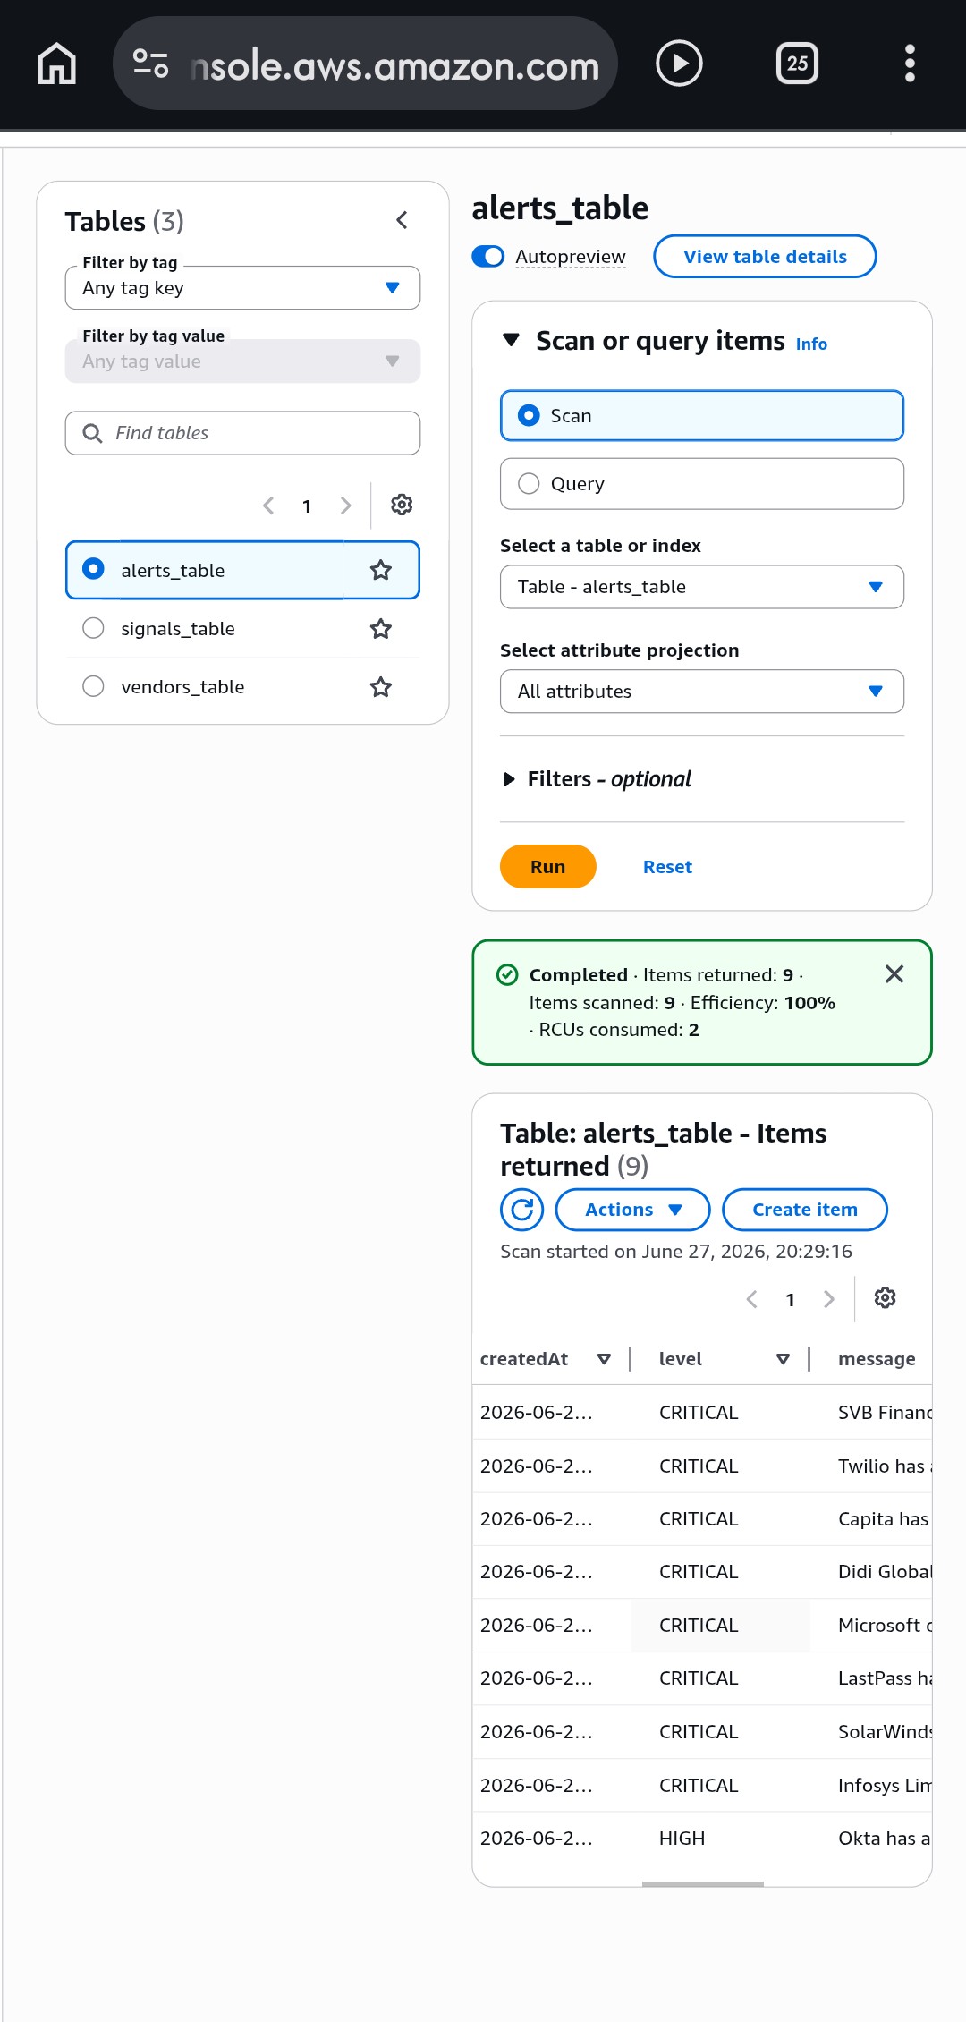This screenshot has height=2022, width=966.
Task: Dismiss the Completed scan notification
Action: tap(894, 974)
